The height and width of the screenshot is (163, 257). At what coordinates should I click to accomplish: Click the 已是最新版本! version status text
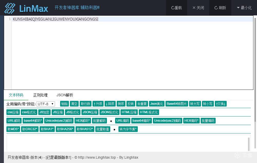coord(58,157)
